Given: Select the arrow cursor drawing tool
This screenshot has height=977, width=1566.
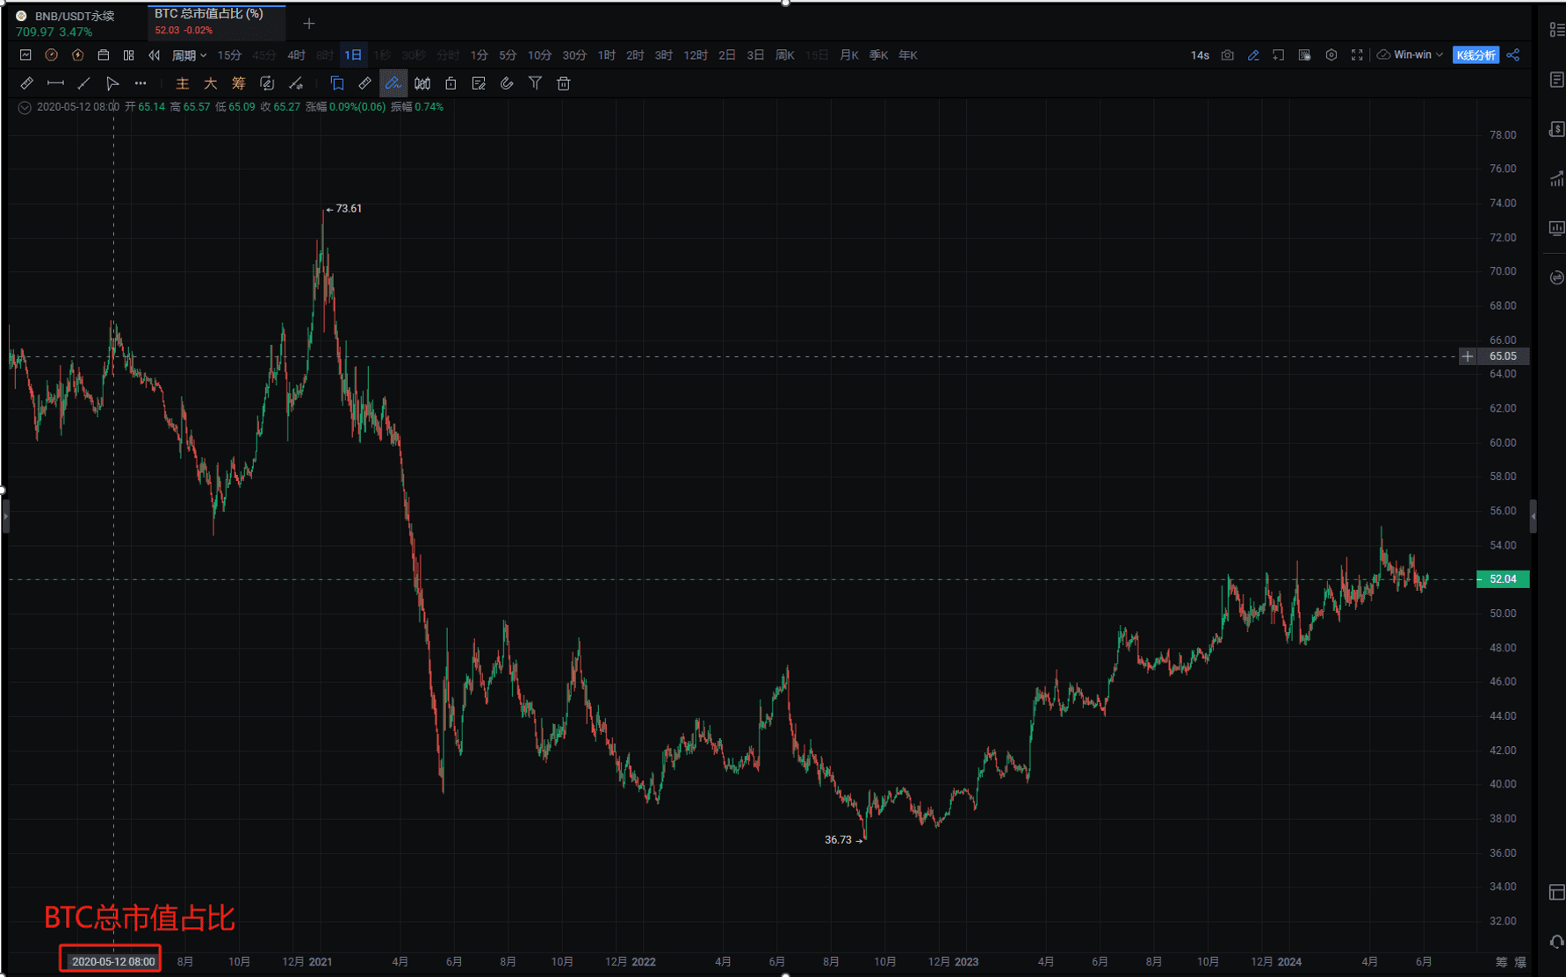Looking at the screenshot, I should [112, 83].
